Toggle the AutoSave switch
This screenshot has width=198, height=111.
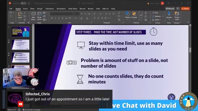coord(24,3)
